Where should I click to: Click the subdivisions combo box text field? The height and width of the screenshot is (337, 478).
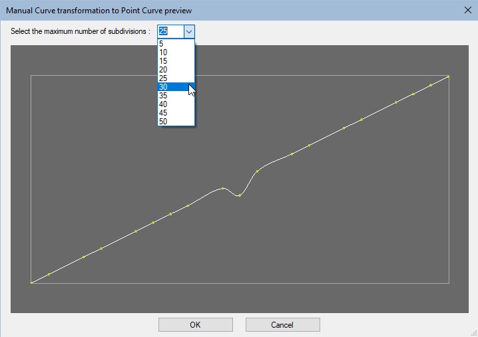170,31
